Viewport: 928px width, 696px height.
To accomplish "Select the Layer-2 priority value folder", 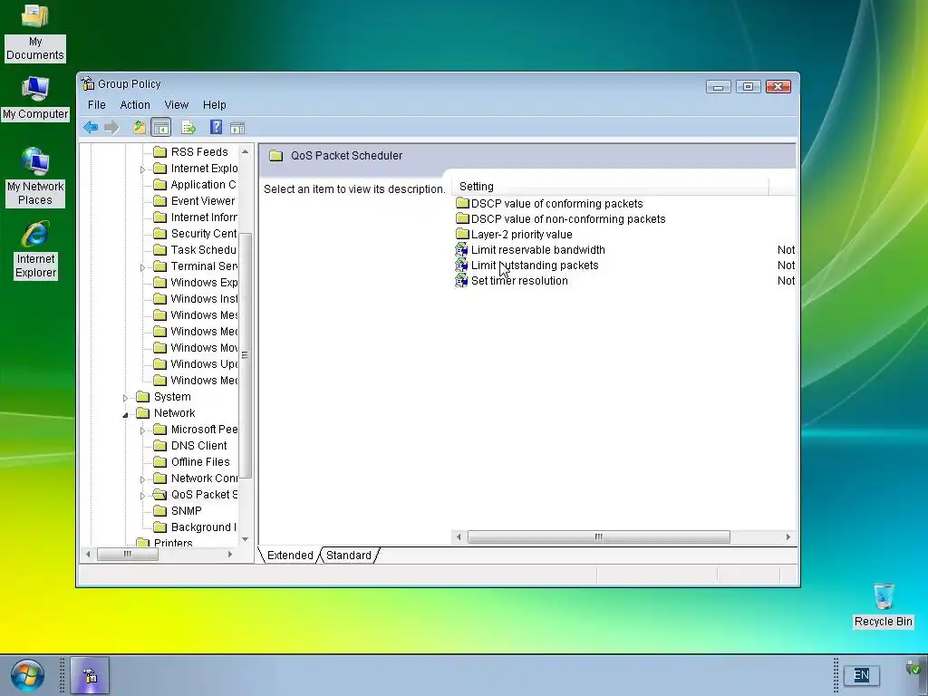I will click(x=514, y=235).
